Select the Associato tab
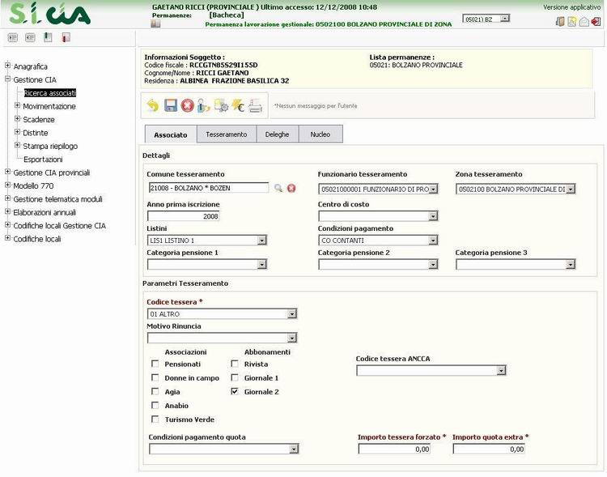The image size is (607, 477). click(x=171, y=134)
